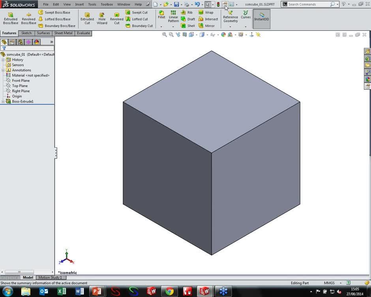Screen dimensions: 371x297
Task: Click the Motion Study 1 tab
Action: click(50, 277)
